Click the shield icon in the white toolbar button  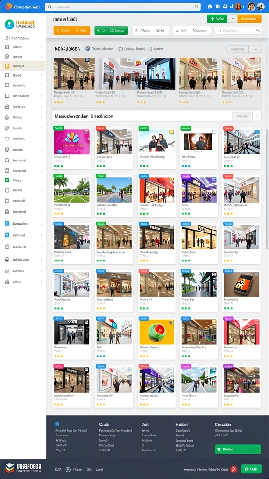pyautogui.click(x=177, y=30)
